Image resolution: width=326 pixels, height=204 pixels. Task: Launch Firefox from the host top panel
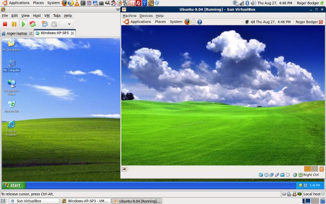pyautogui.click(x=65, y=3)
